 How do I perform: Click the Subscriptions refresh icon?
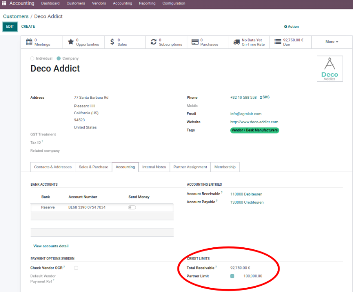153,42
